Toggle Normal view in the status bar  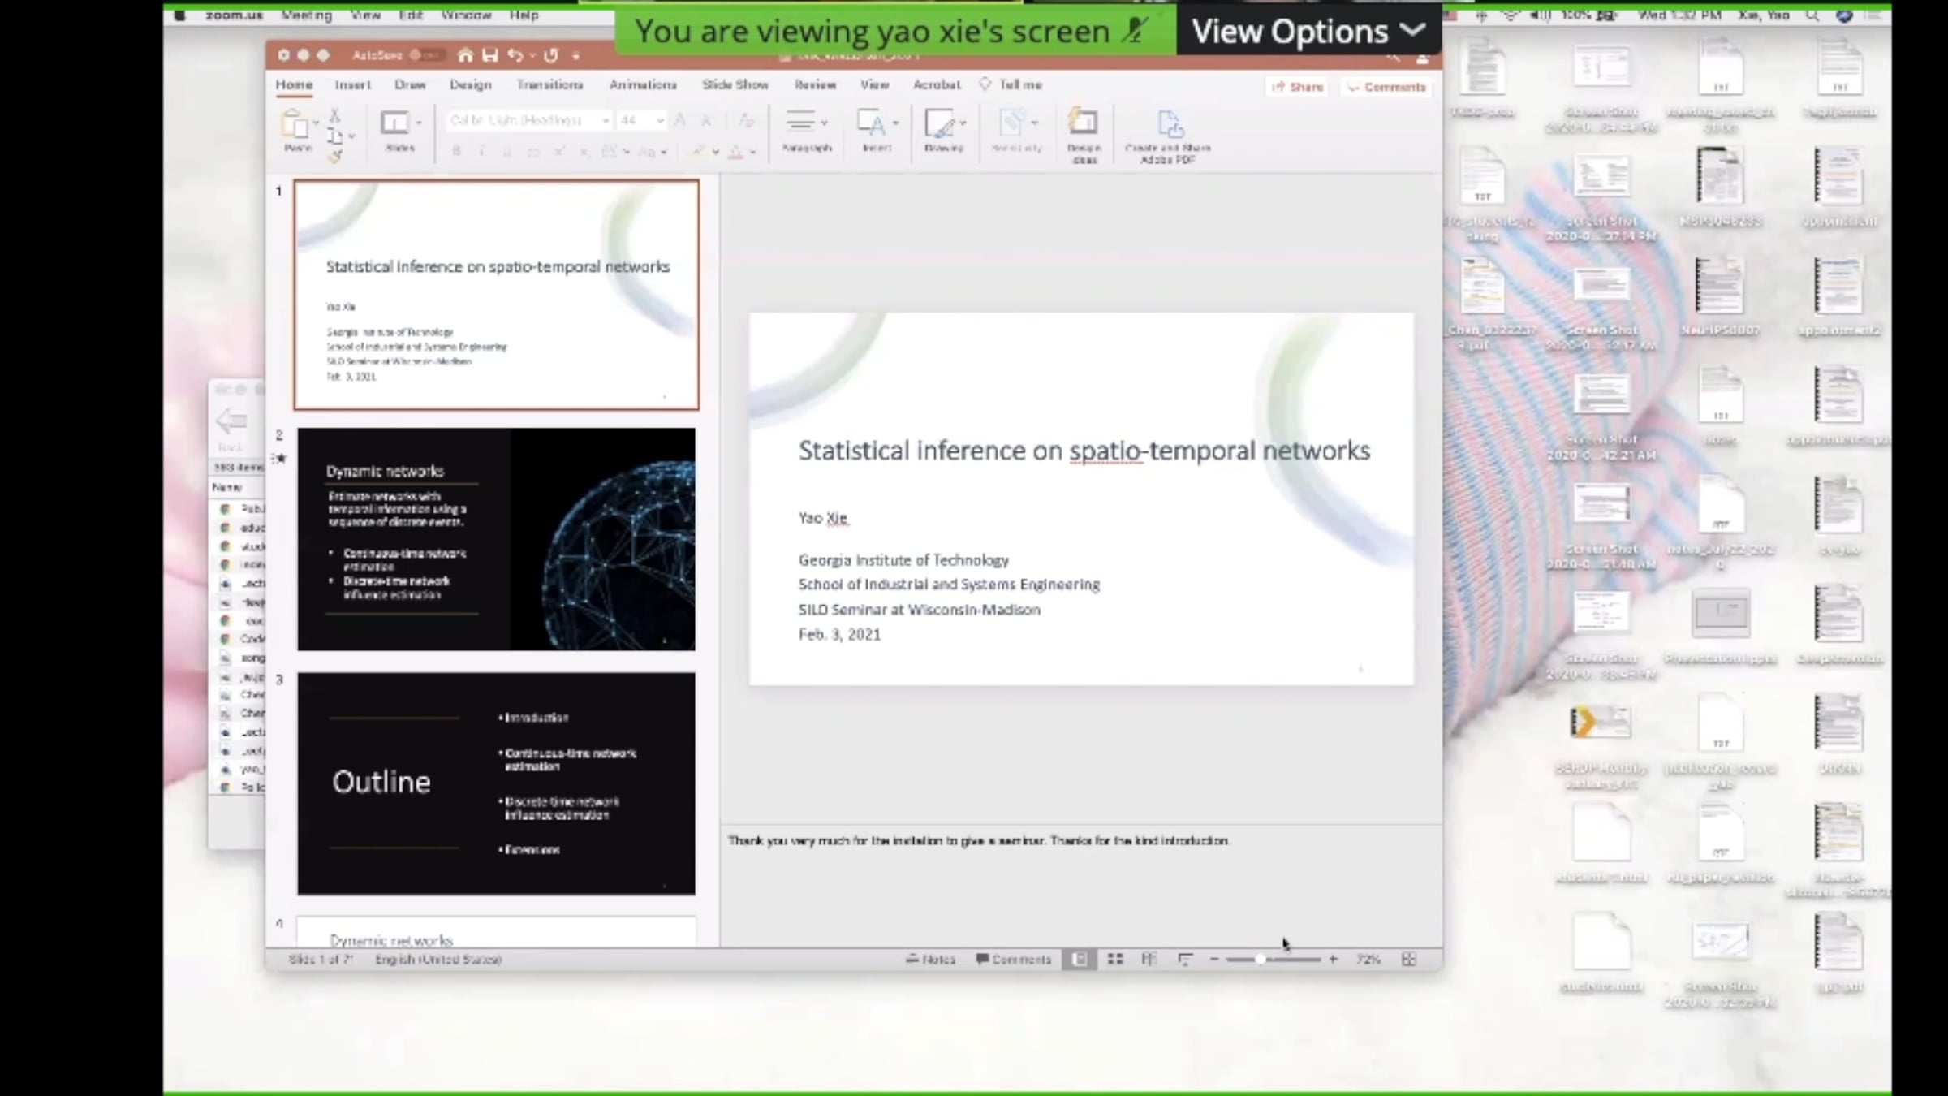[x=1080, y=959]
